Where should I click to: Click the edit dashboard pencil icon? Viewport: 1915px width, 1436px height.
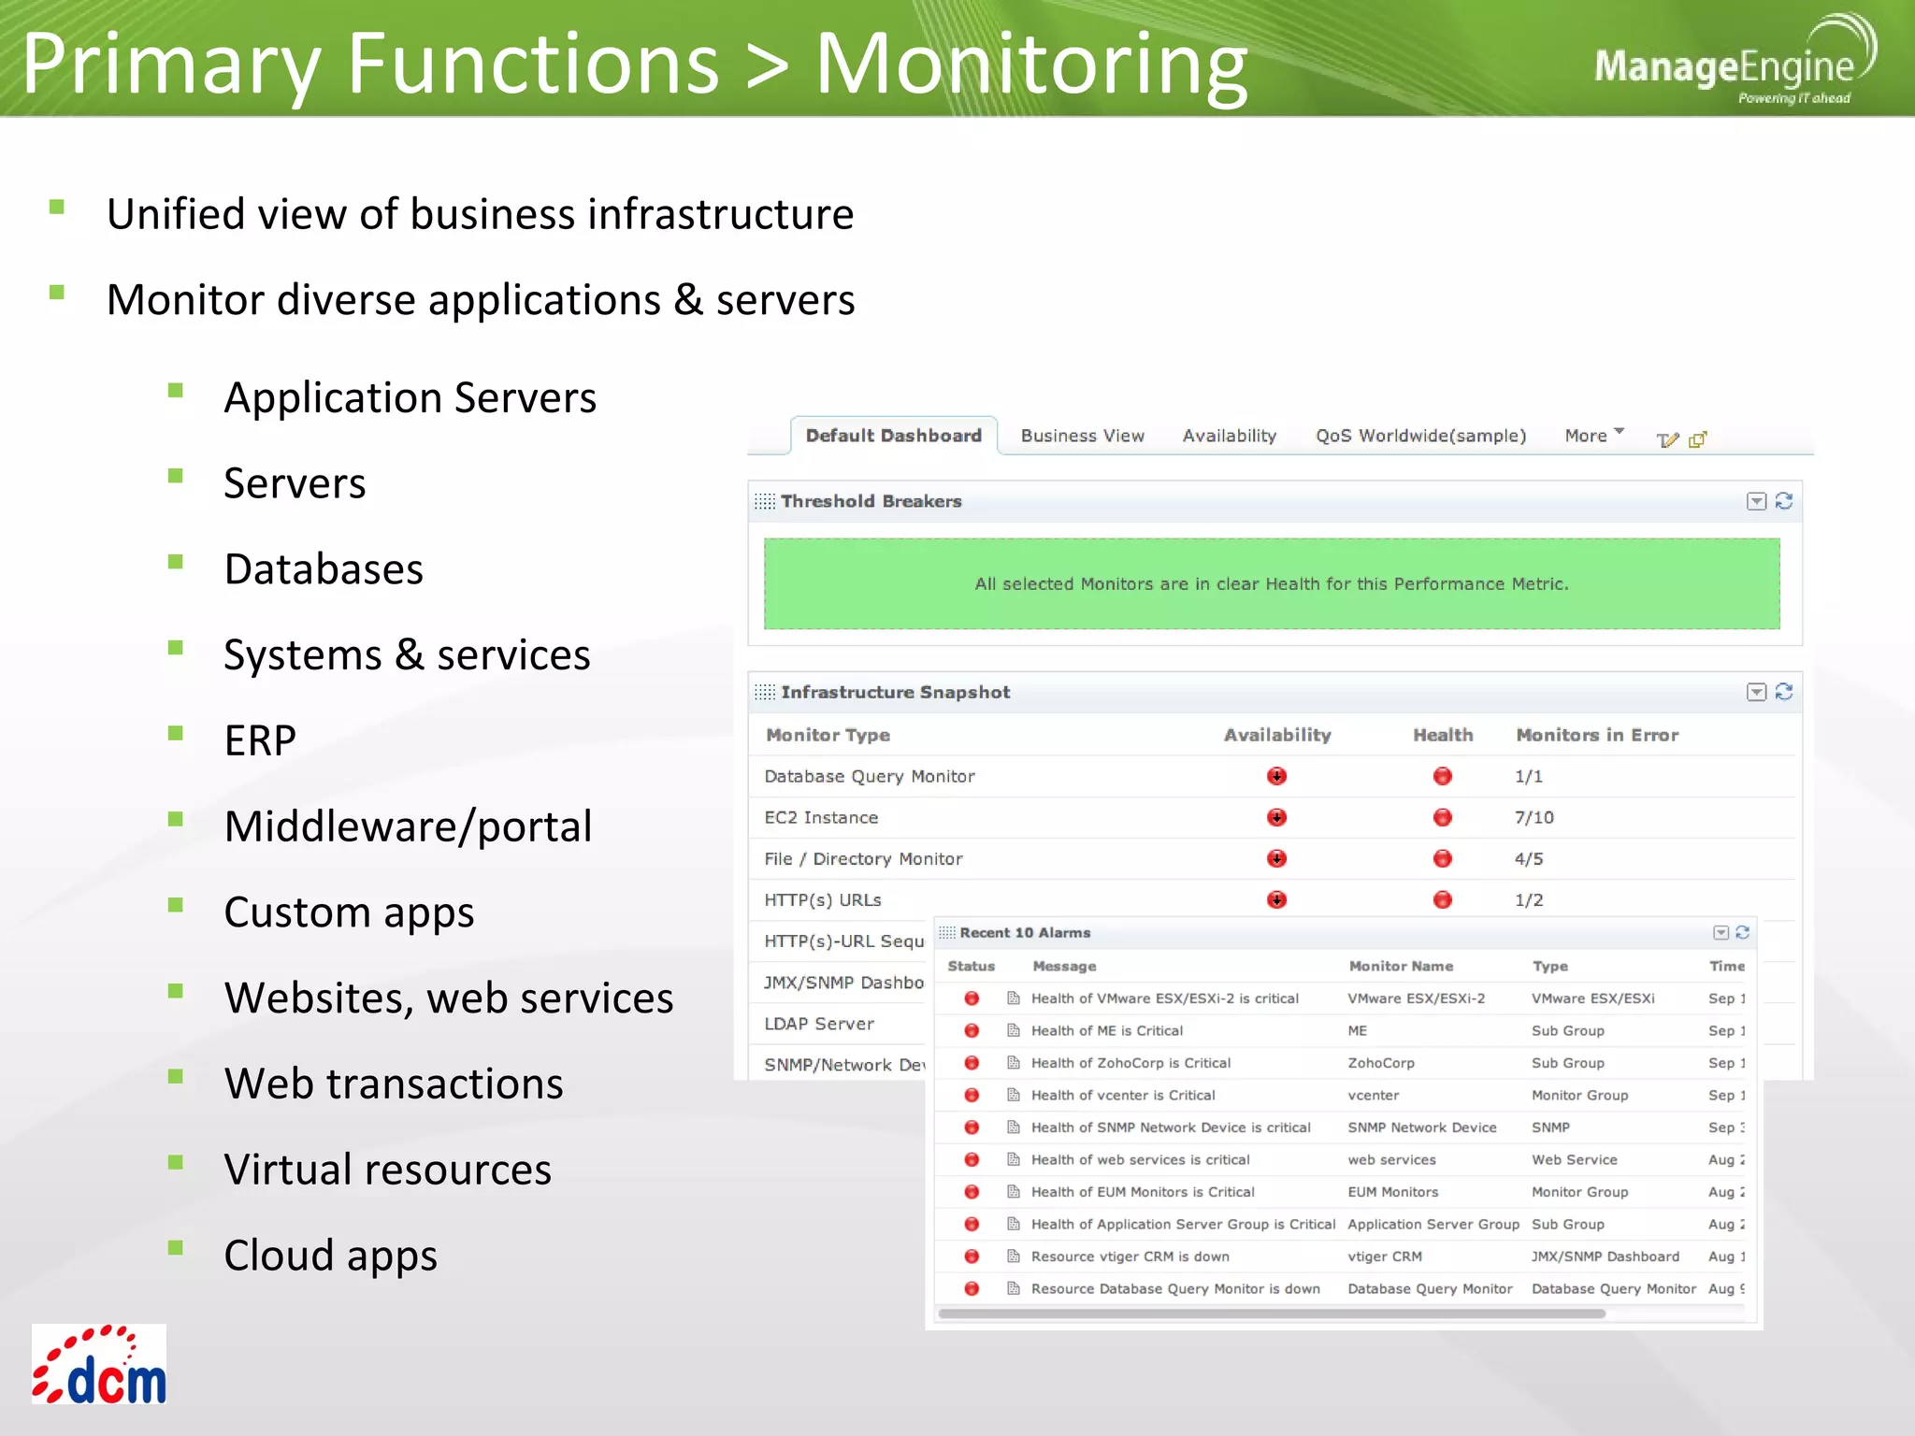click(x=1667, y=439)
